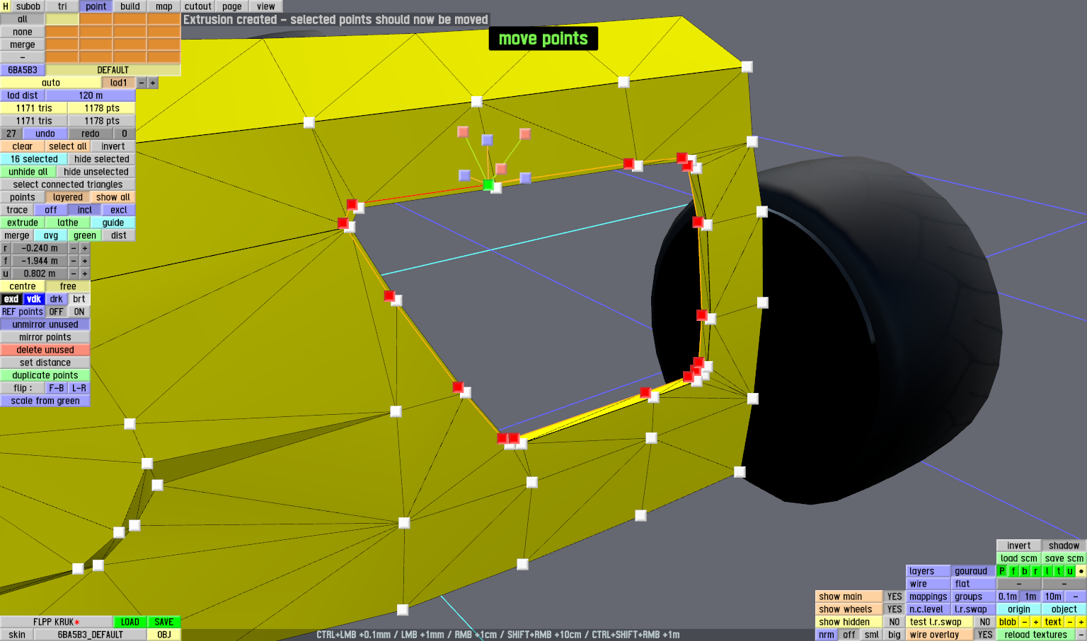Increase blob size with plus button
This screenshot has height=641, width=1087.
pos(1035,622)
